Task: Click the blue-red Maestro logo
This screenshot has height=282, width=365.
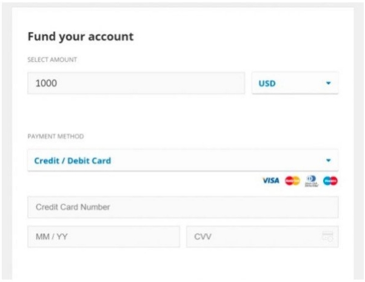Action: pyautogui.click(x=330, y=181)
